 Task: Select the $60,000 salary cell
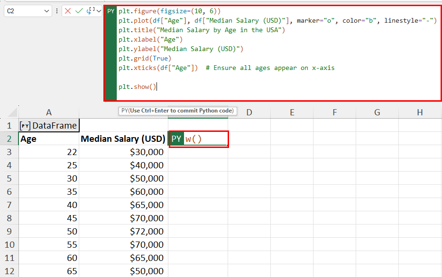coord(123,191)
